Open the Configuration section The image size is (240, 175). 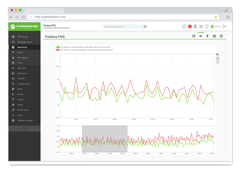pyautogui.click(x=24, y=84)
